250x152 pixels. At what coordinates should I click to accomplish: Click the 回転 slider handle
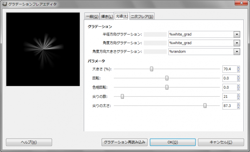tap(167, 78)
